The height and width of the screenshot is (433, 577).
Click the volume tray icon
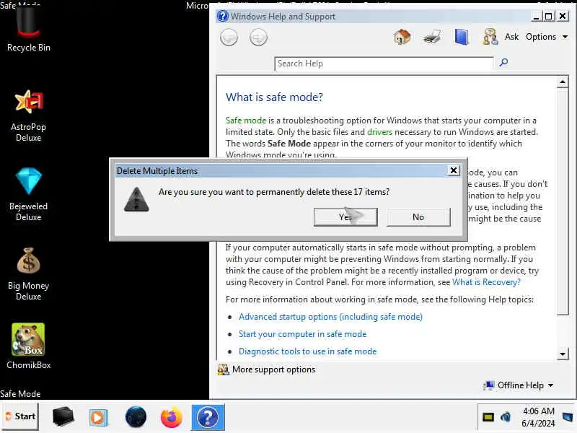506,417
